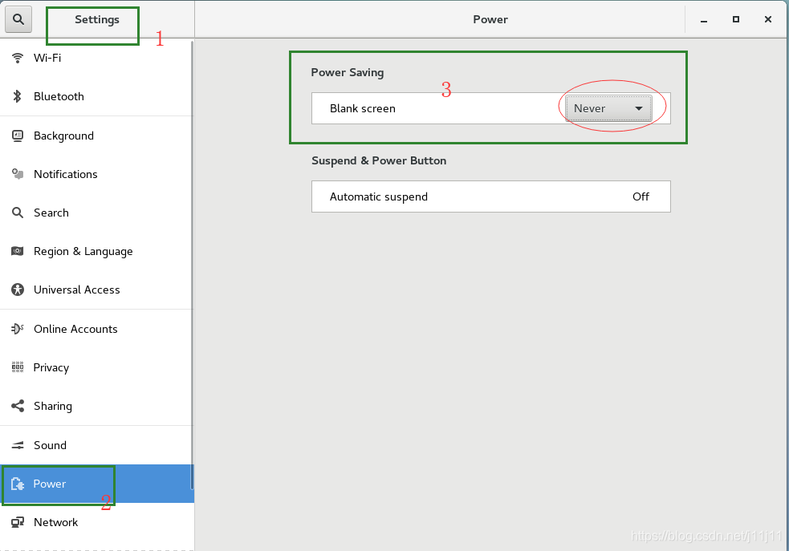The height and width of the screenshot is (551, 789).
Task: Close the Settings window
Action: pos(768,19)
